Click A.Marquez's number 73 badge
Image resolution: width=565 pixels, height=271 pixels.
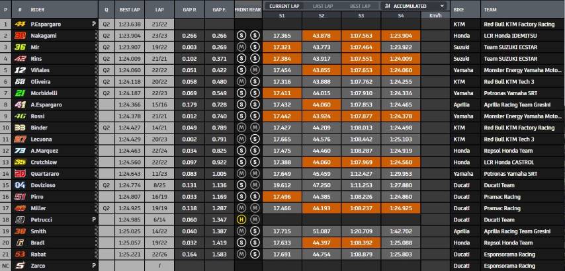[x=20, y=151]
